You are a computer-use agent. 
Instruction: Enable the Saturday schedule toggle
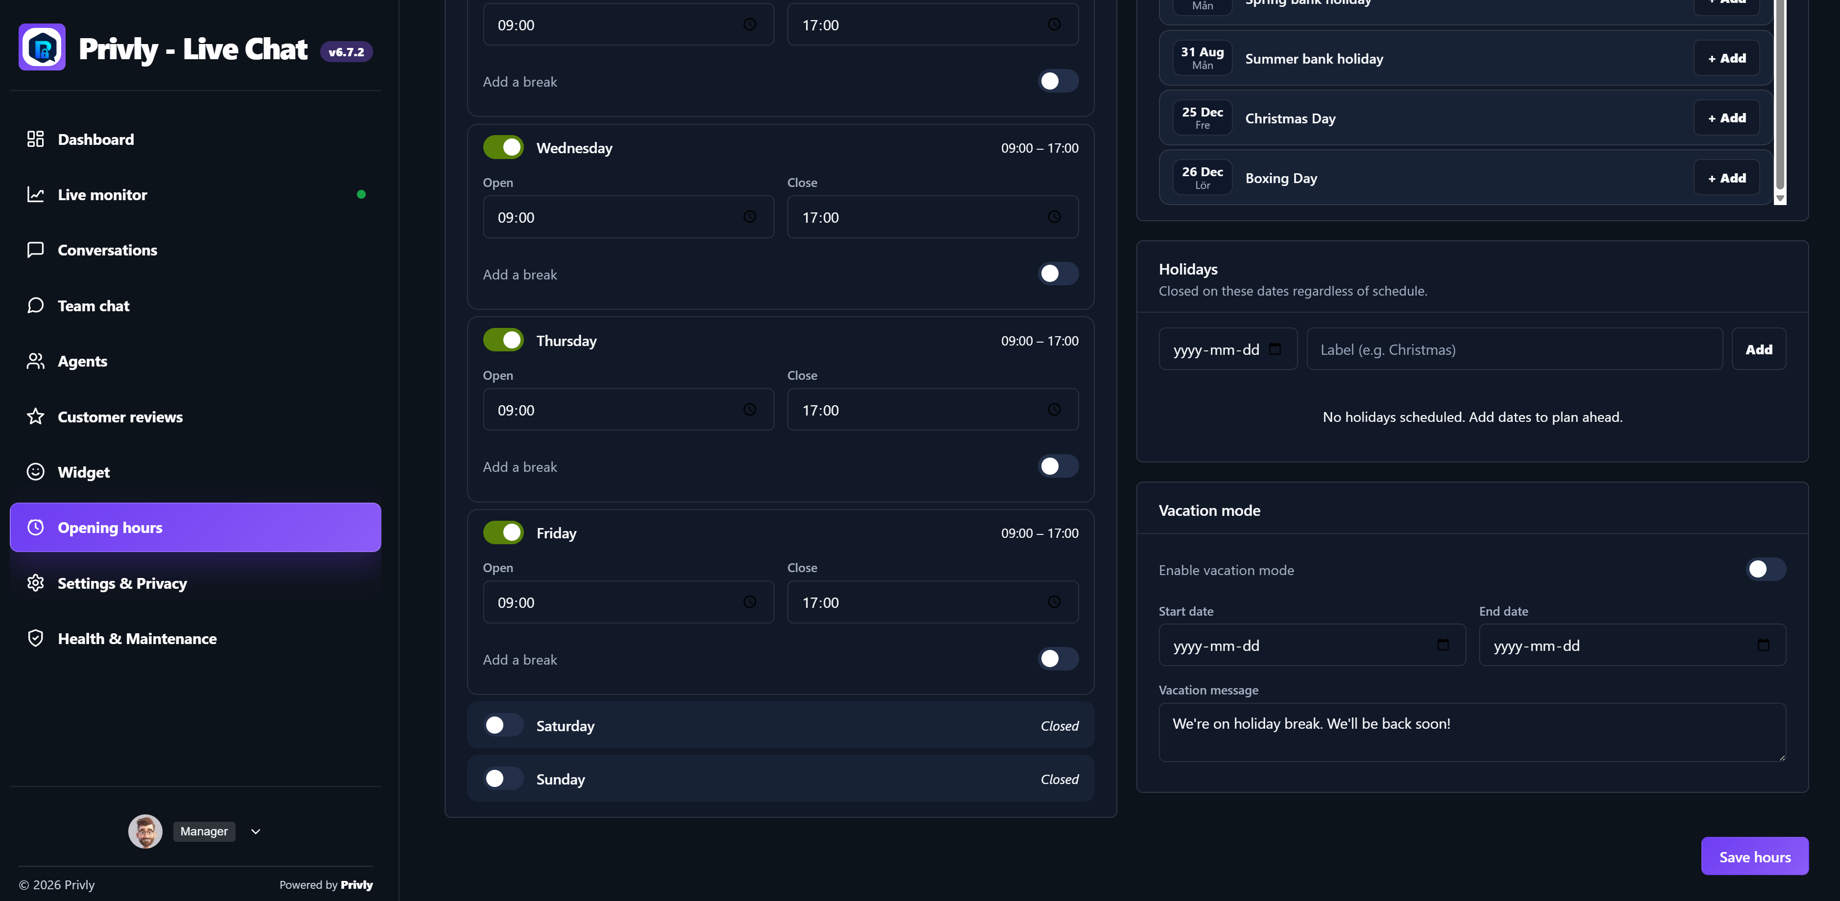point(503,725)
